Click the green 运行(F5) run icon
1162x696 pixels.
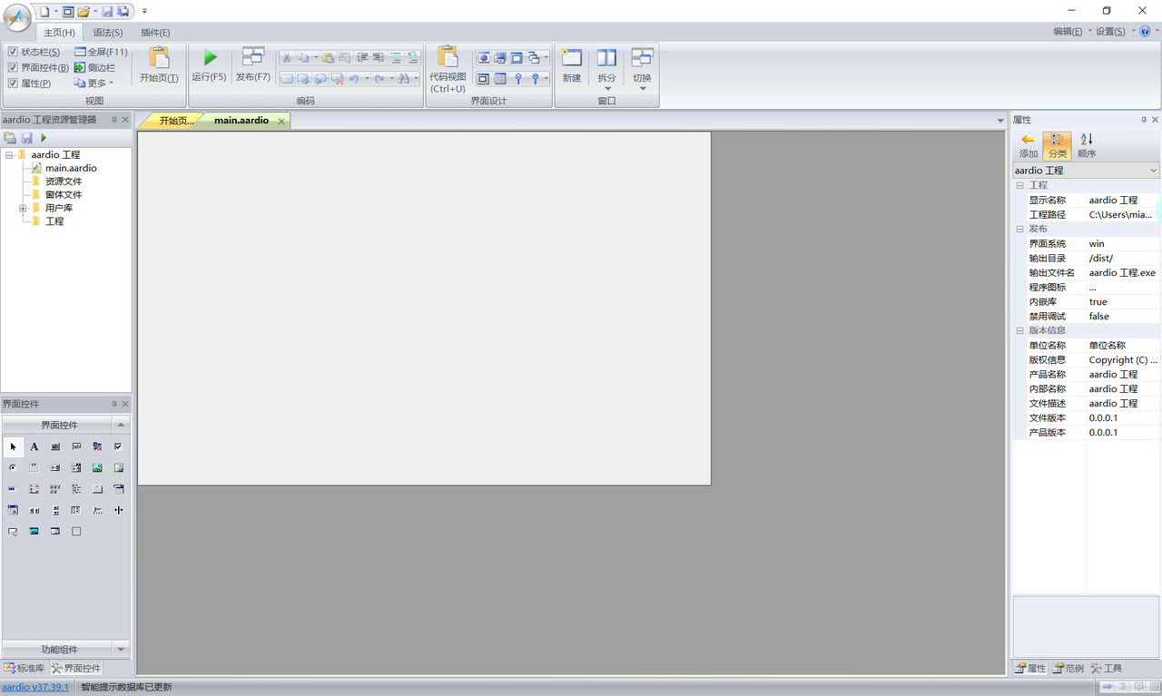(210, 59)
